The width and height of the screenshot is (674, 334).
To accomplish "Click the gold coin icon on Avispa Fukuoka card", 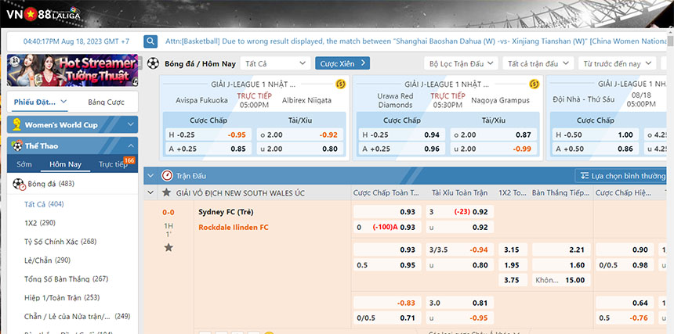I will [340, 84].
